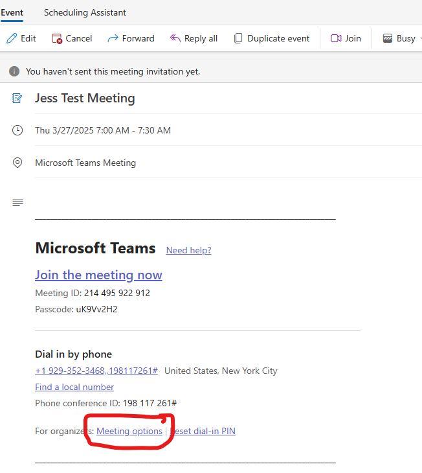
Task: Click the Cancel calendar icon
Action: click(x=57, y=39)
